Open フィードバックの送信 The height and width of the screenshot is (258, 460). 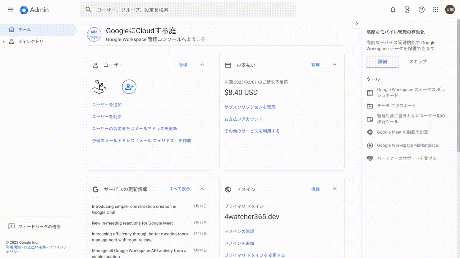click(34, 226)
